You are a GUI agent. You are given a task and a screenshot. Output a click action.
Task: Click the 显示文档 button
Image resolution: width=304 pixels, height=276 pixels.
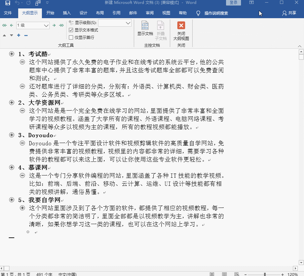pos(145,29)
